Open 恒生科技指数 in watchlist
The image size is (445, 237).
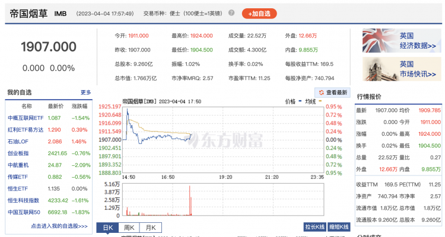pyautogui.click(x=23, y=200)
